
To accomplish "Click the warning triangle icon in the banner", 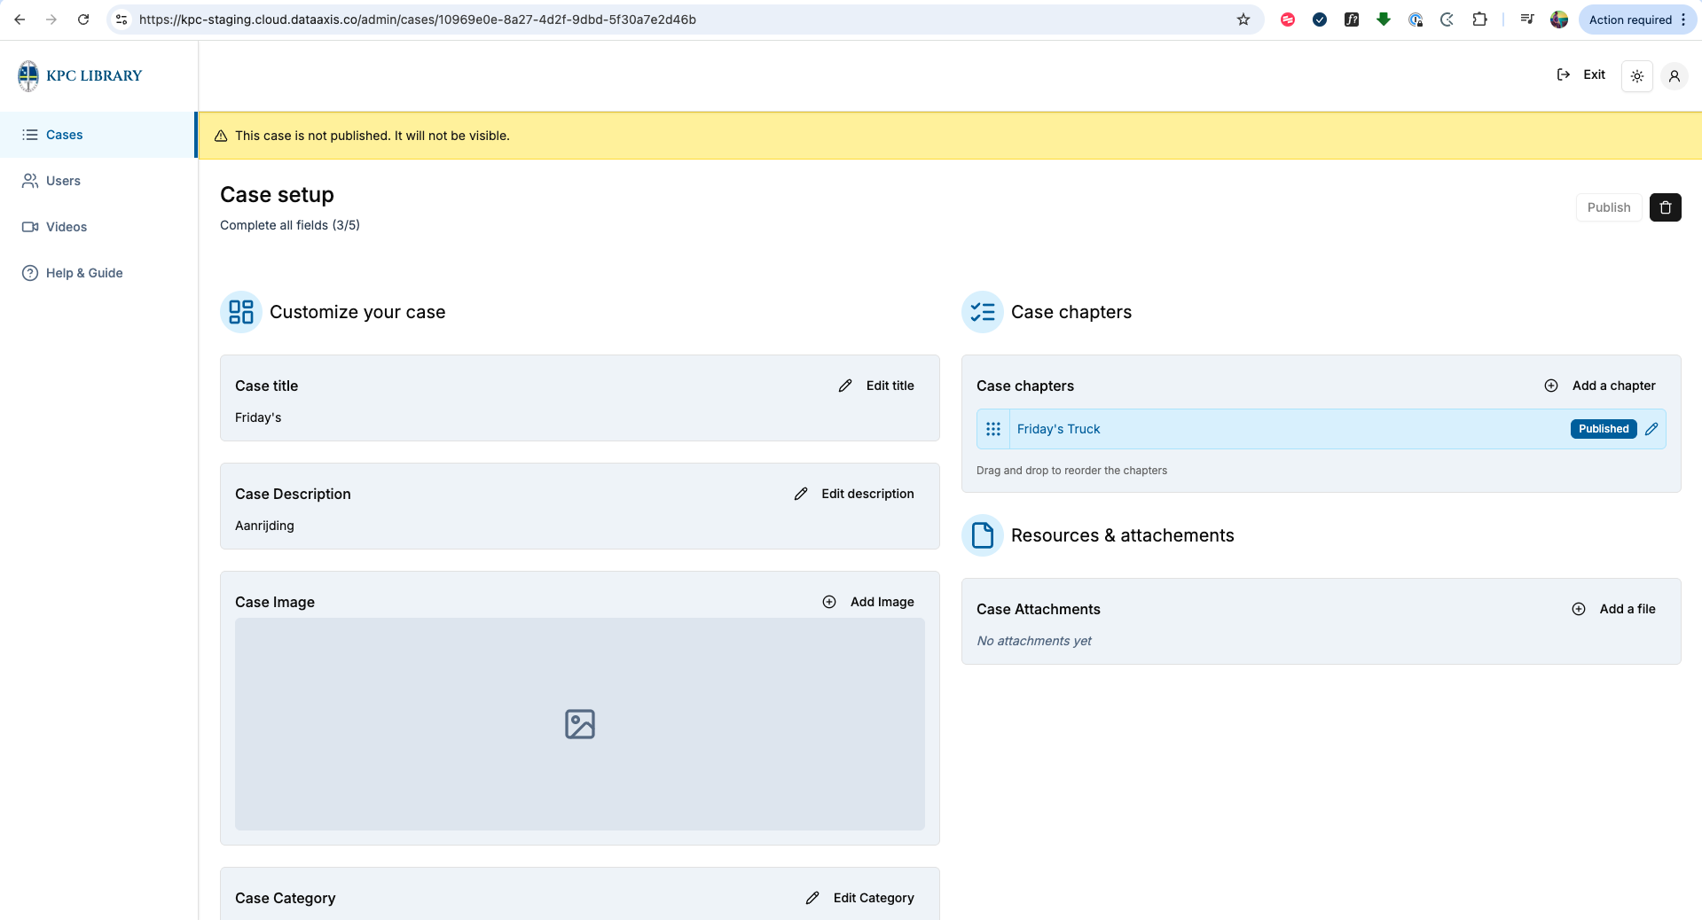I will coord(221,136).
